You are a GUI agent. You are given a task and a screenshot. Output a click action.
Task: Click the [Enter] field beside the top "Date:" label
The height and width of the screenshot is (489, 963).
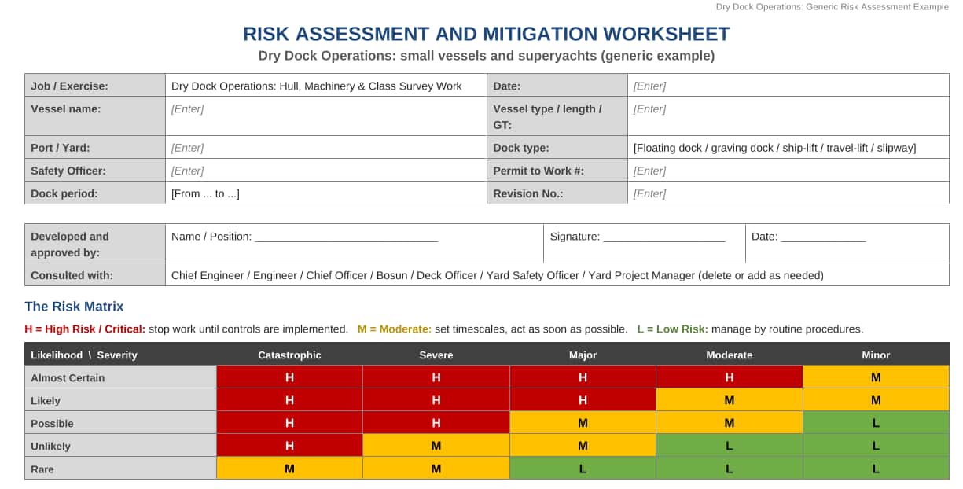pyautogui.click(x=788, y=86)
